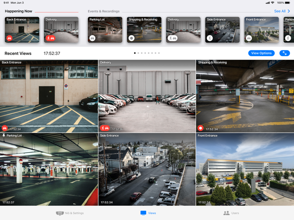The image size is (294, 220).
Task: Open Niō & Settings tab
Action: point(70,213)
